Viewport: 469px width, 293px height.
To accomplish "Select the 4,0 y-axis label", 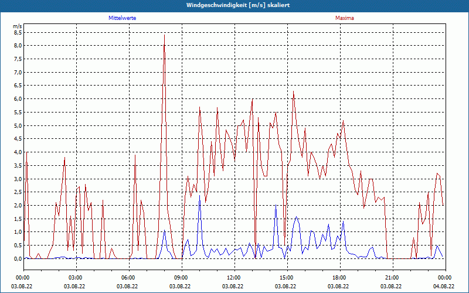I will tap(18, 152).
